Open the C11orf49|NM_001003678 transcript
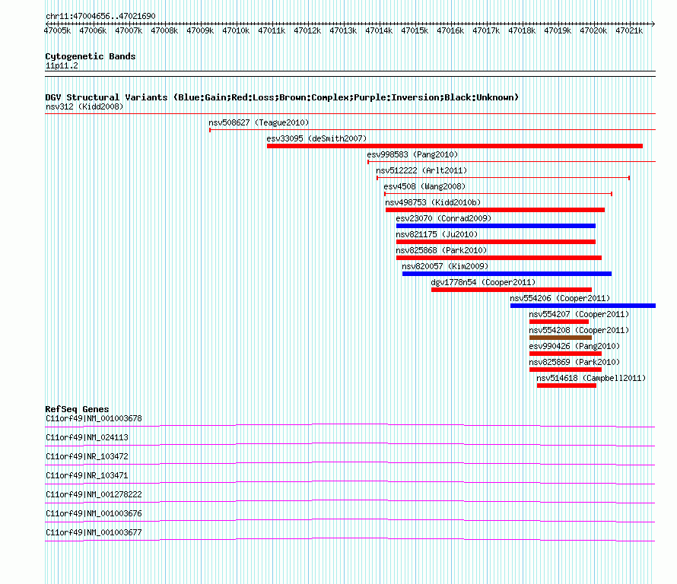 click(94, 419)
